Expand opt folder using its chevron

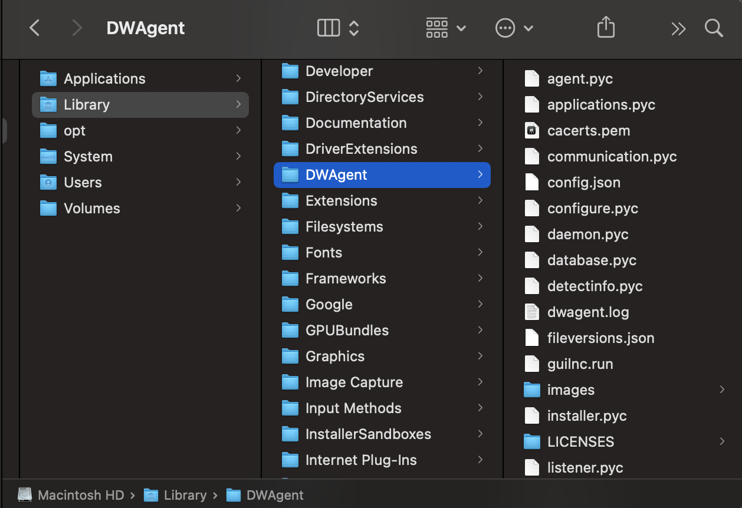[238, 130]
